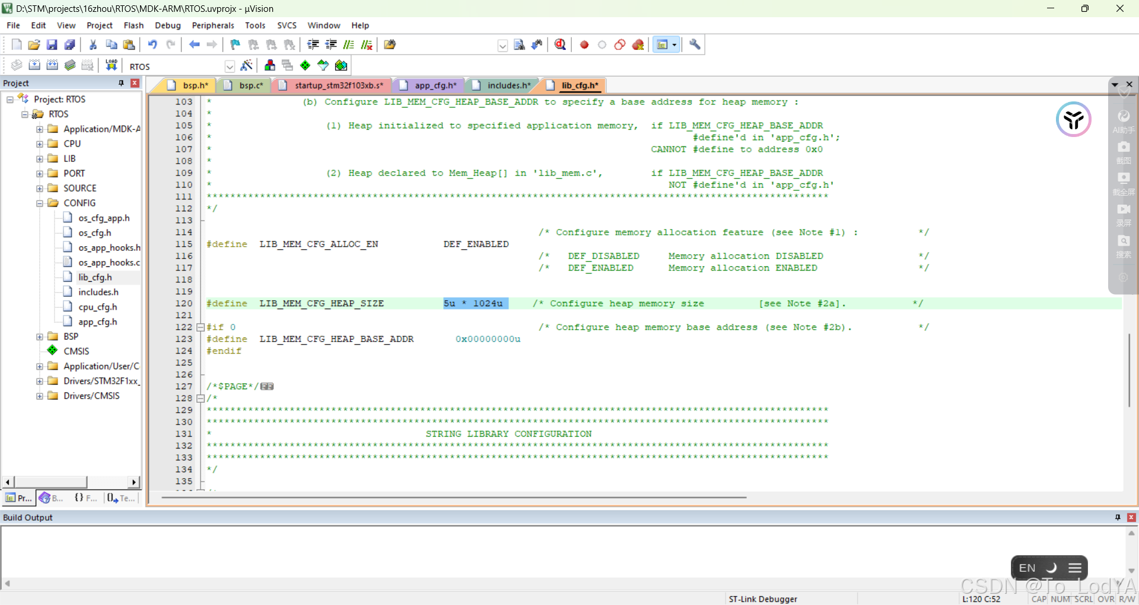The height and width of the screenshot is (605, 1139).
Task: Indent the selected lines
Action: click(x=313, y=44)
